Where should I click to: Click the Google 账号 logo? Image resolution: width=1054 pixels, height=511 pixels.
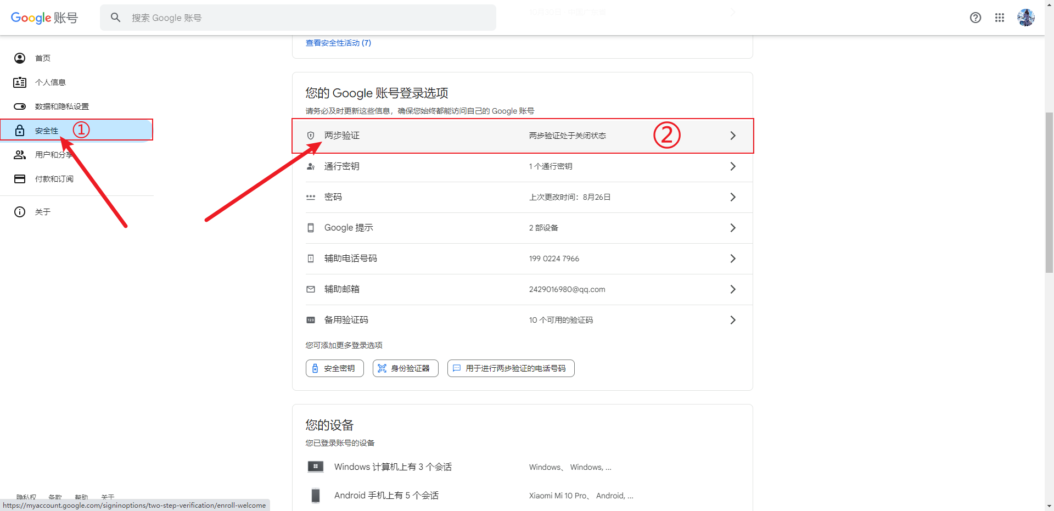point(44,18)
